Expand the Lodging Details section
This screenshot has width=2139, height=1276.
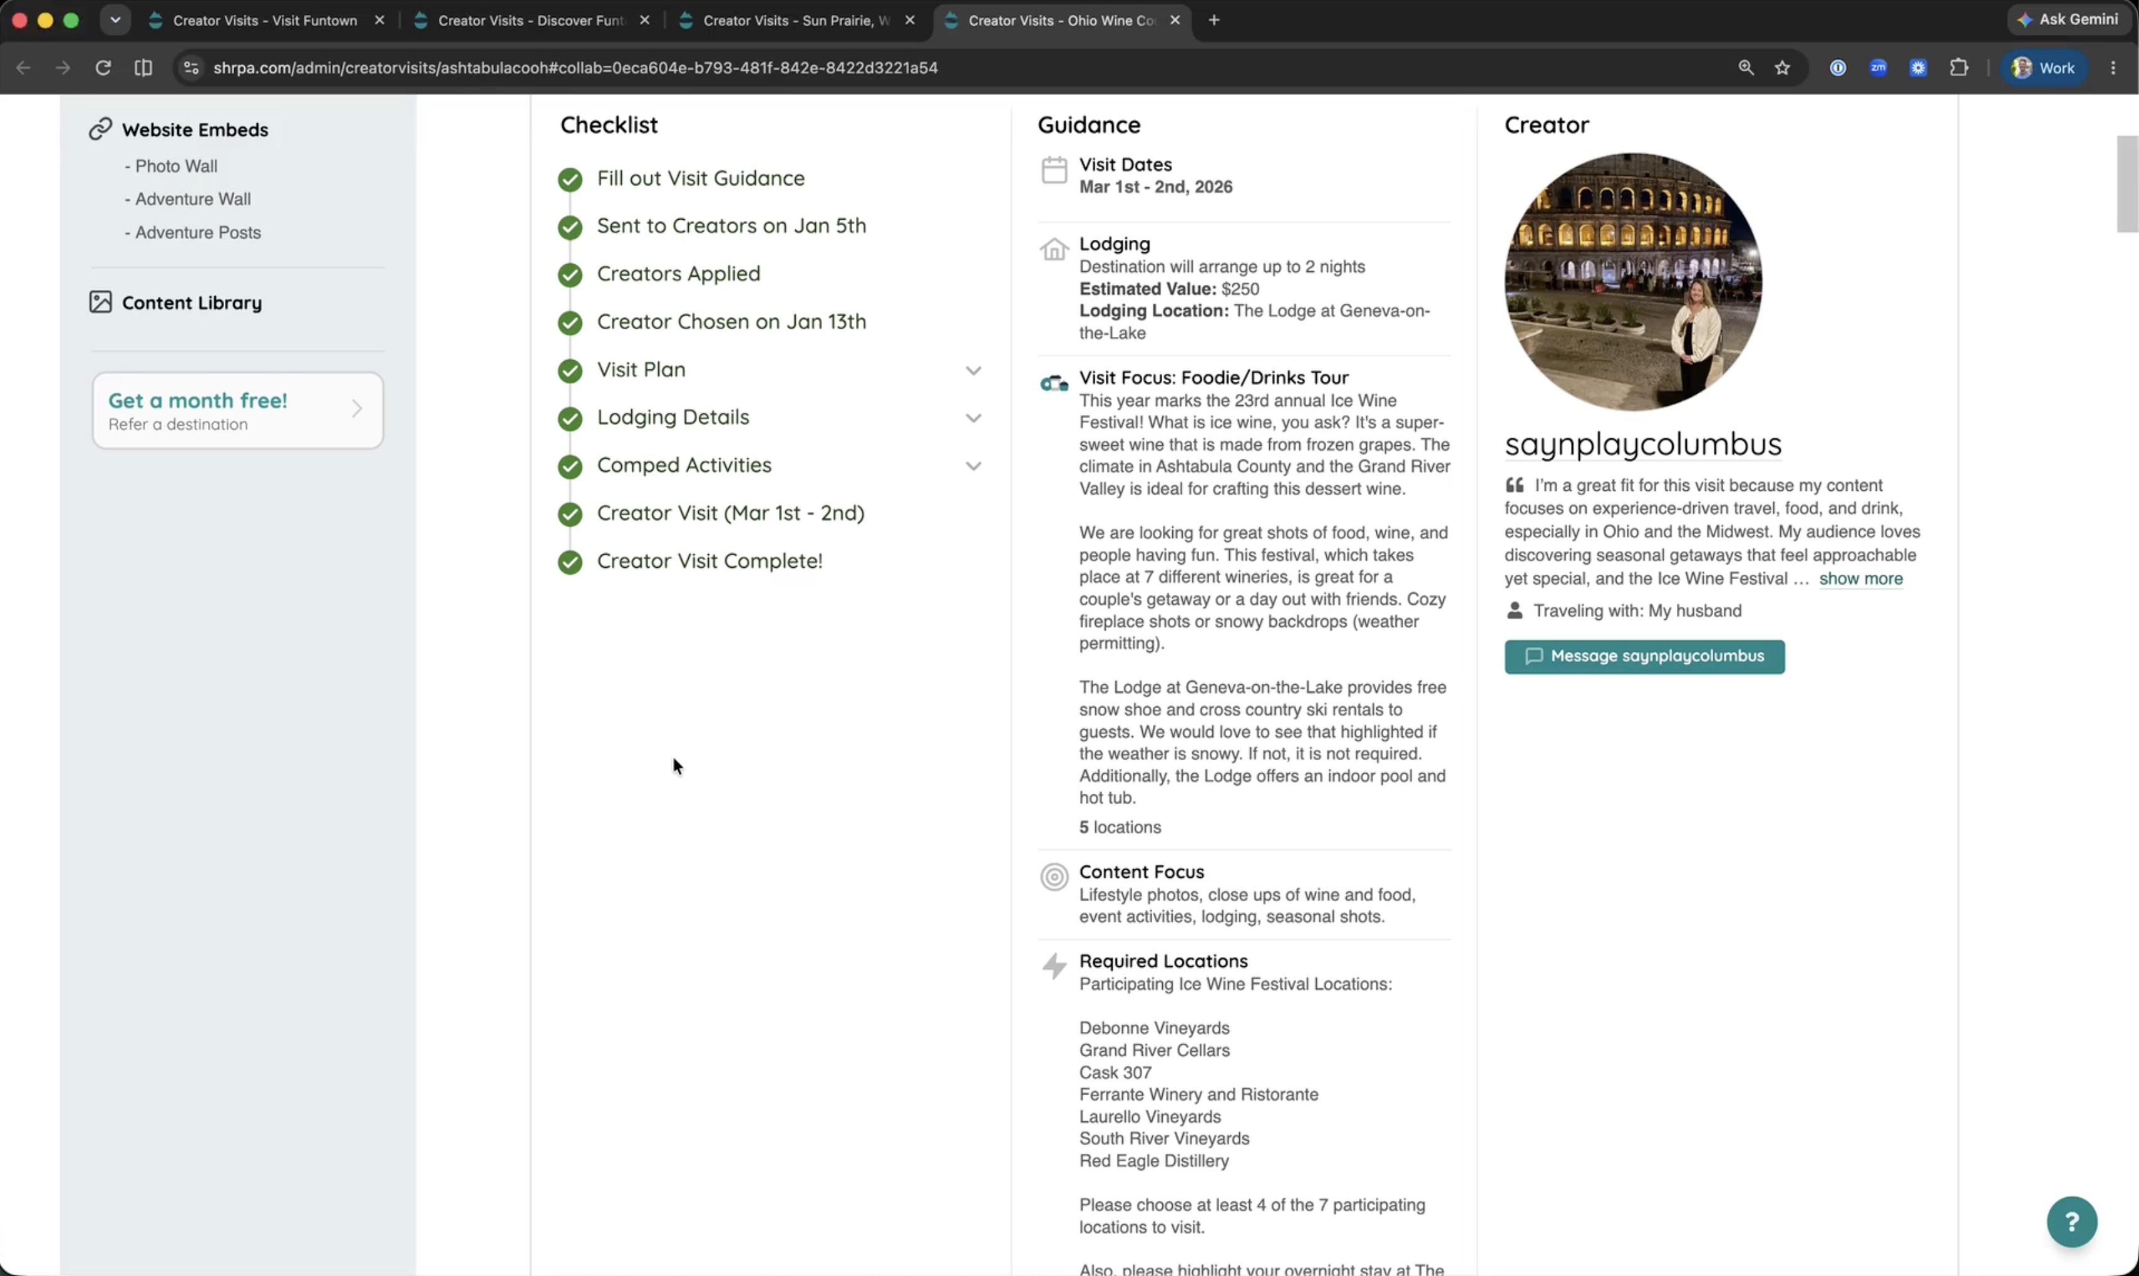tap(973, 418)
